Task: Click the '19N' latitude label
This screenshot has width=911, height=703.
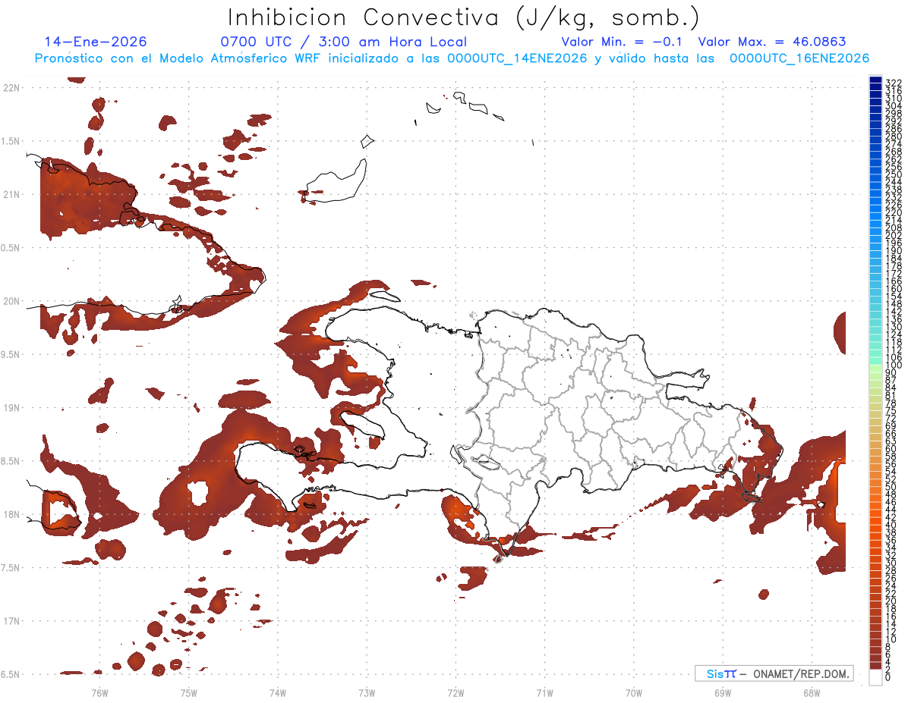Action: pyautogui.click(x=11, y=408)
